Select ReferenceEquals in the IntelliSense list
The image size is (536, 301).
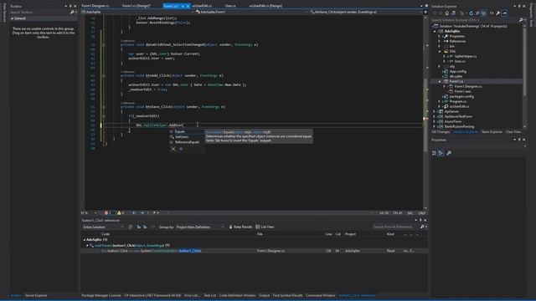(x=187, y=142)
